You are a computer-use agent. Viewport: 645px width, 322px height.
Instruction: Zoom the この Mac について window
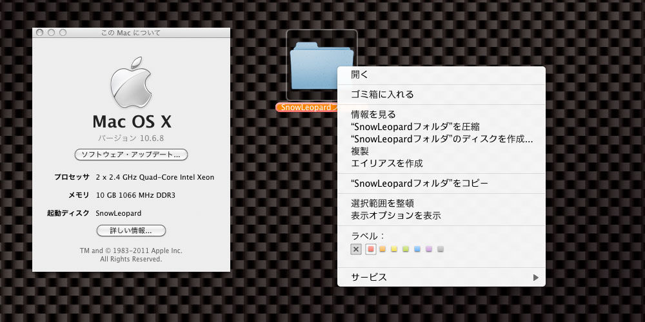[x=63, y=32]
